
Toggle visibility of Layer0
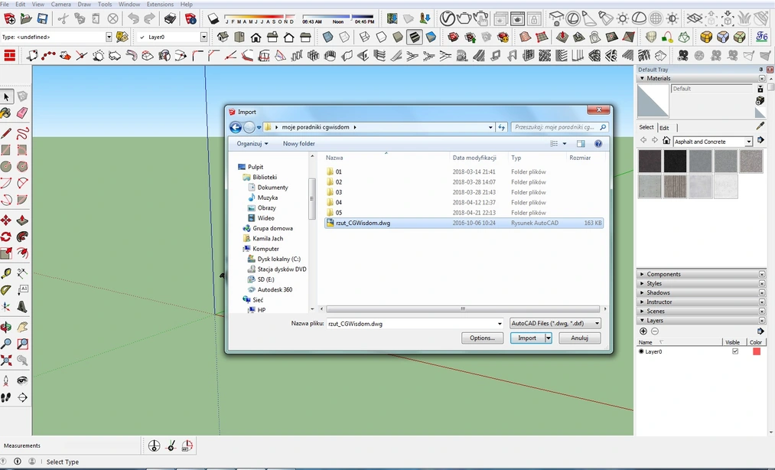[734, 351]
